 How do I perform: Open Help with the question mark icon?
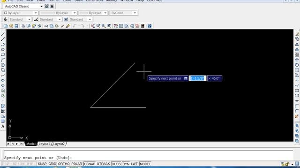[x=150, y=26]
